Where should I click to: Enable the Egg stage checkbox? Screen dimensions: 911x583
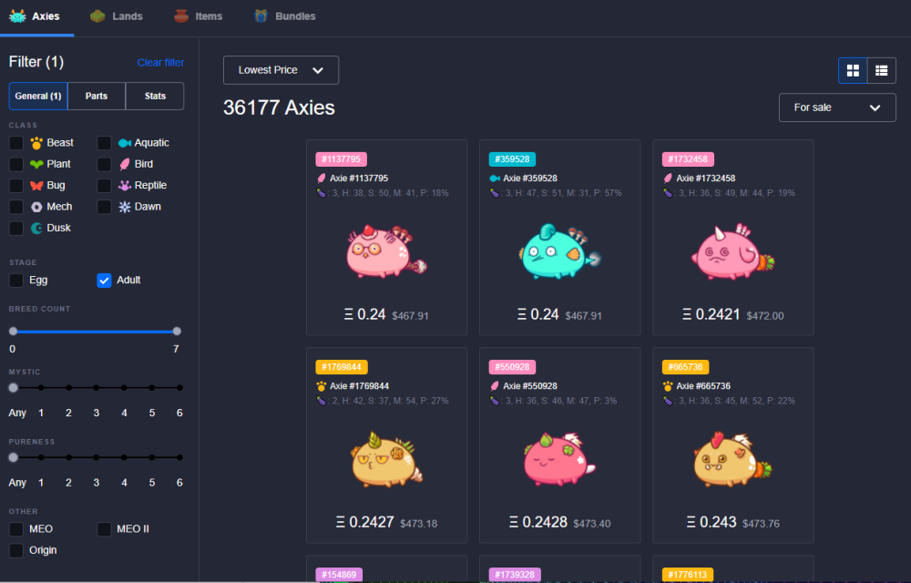click(16, 281)
